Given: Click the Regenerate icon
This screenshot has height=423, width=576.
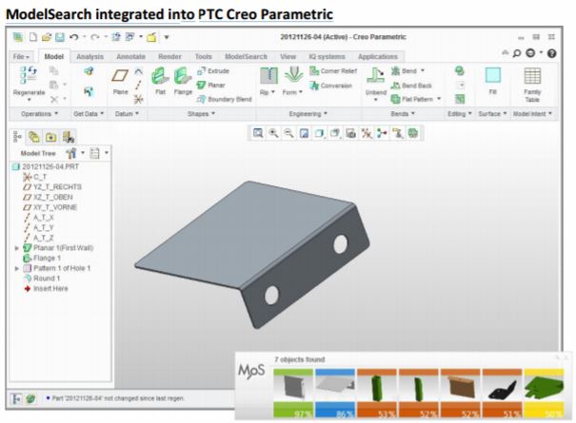Looking at the screenshot, I should [x=29, y=75].
